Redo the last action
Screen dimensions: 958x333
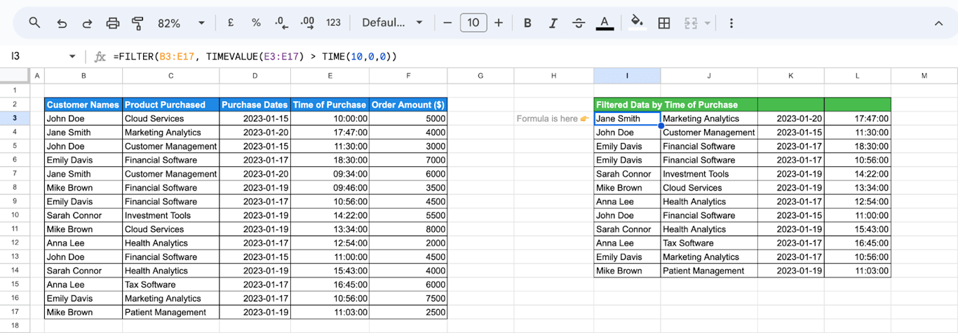(87, 23)
